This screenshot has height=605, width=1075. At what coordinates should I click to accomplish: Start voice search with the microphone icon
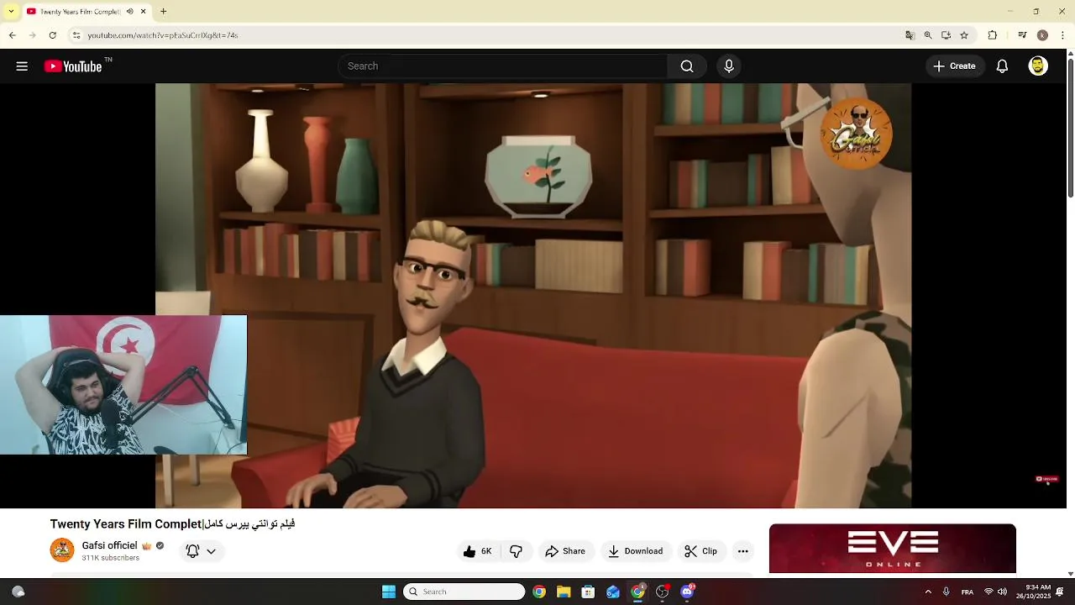coord(729,66)
